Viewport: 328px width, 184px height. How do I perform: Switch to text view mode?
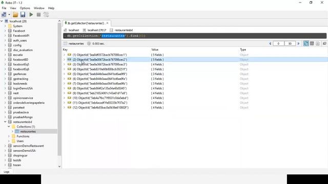318,43
